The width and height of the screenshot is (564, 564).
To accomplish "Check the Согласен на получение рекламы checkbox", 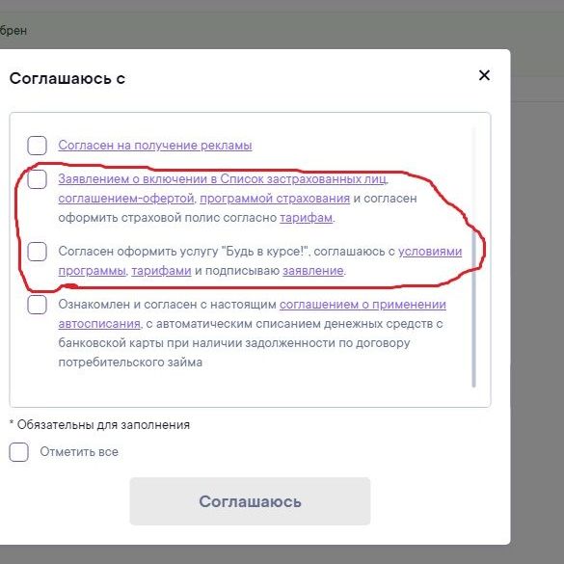I will click(x=37, y=146).
